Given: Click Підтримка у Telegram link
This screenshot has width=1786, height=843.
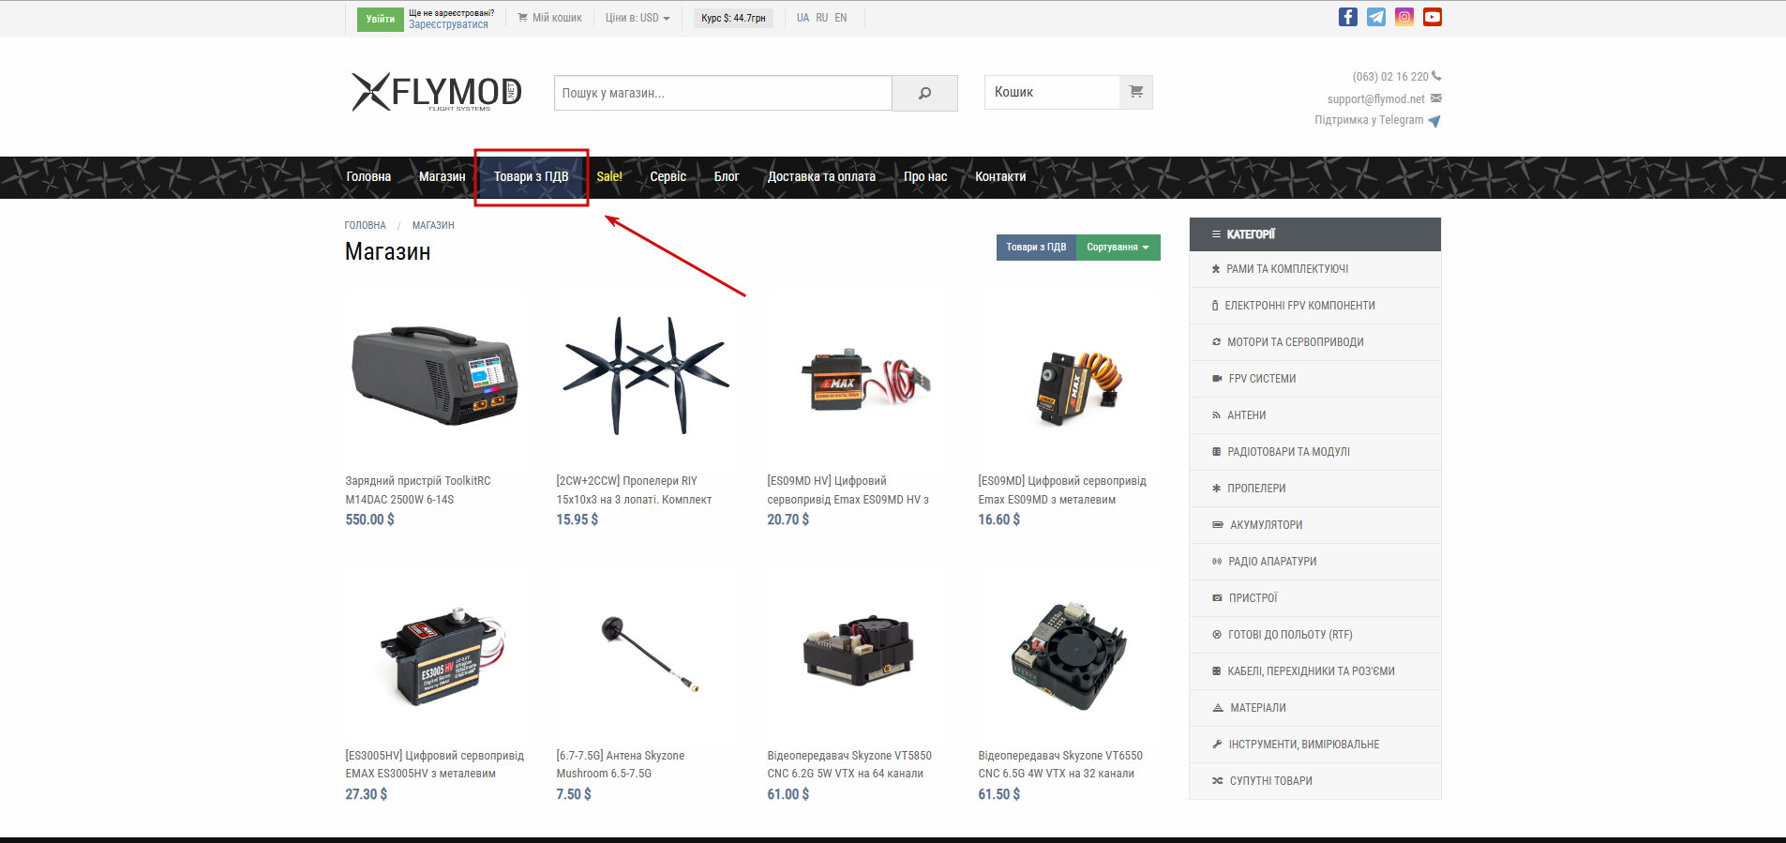Looking at the screenshot, I should [1369, 120].
